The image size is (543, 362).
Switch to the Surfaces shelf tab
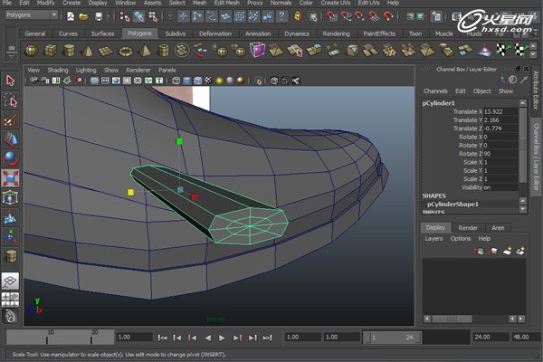(102, 33)
